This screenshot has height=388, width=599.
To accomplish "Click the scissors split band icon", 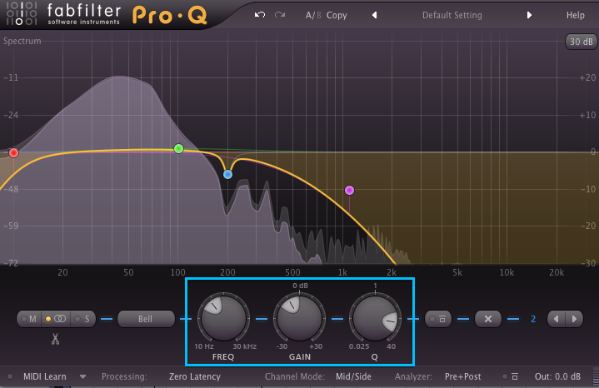I will click(55, 339).
